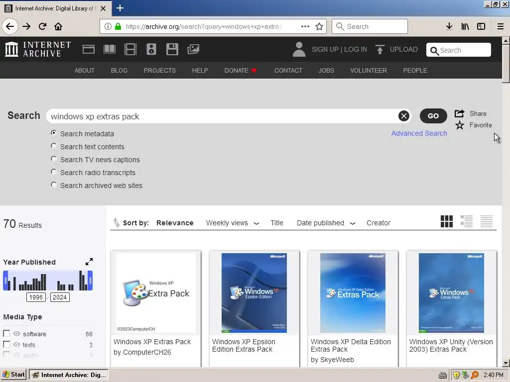Select Search archived web sites option
The height and width of the screenshot is (382, 510).
pyautogui.click(x=54, y=185)
